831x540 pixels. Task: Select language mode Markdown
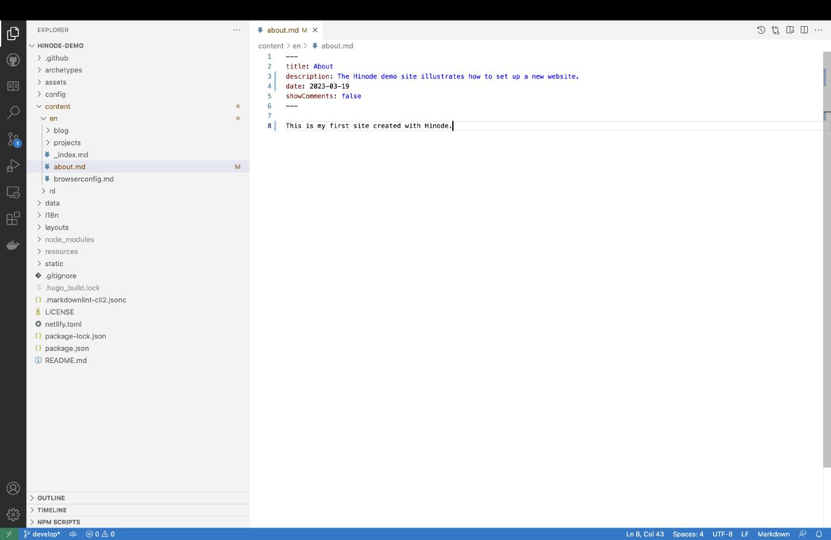[x=773, y=534]
